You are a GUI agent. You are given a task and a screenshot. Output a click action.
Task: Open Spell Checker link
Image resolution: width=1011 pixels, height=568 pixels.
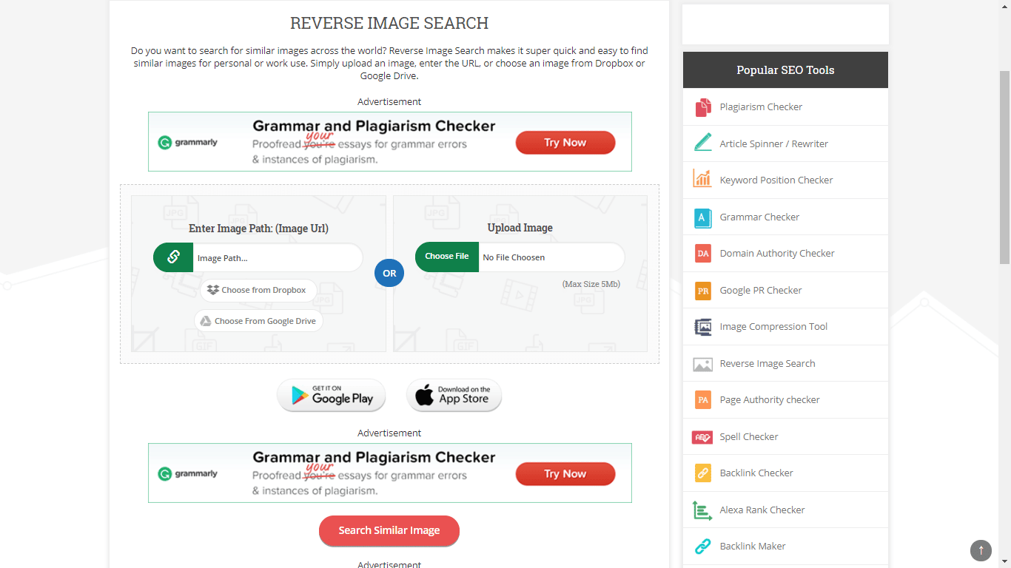[749, 437]
